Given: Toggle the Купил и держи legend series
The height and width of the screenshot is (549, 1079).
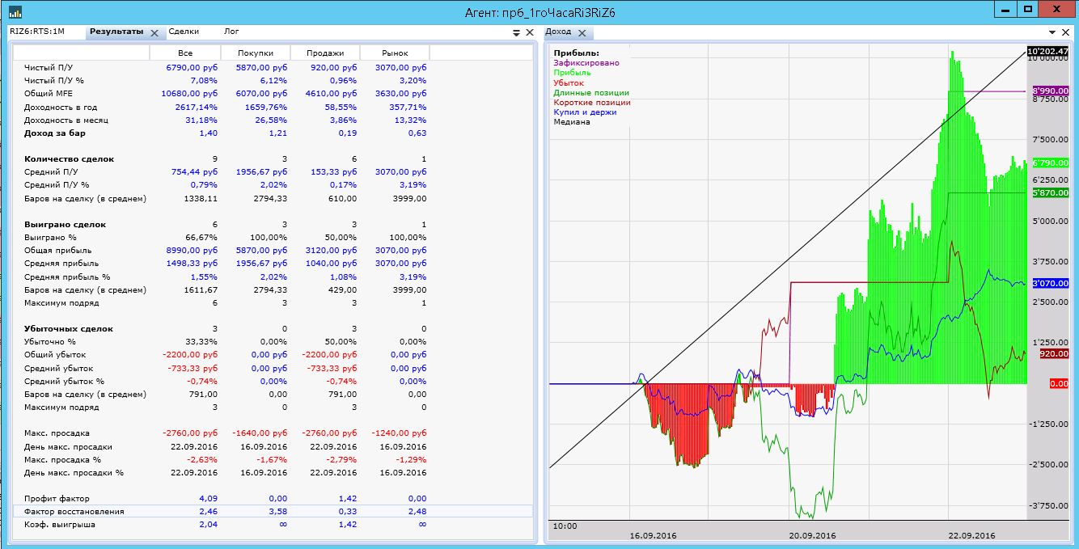Looking at the screenshot, I should click(584, 112).
